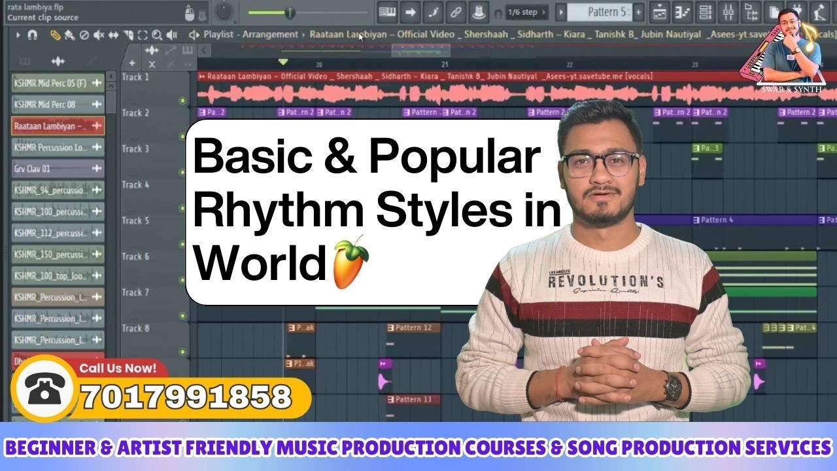Open the Channel rack view icon

tap(706, 11)
